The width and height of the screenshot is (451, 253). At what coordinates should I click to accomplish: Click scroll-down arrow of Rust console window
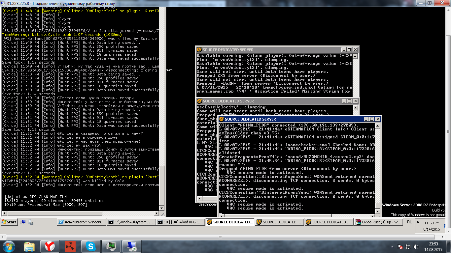(x=162, y=208)
